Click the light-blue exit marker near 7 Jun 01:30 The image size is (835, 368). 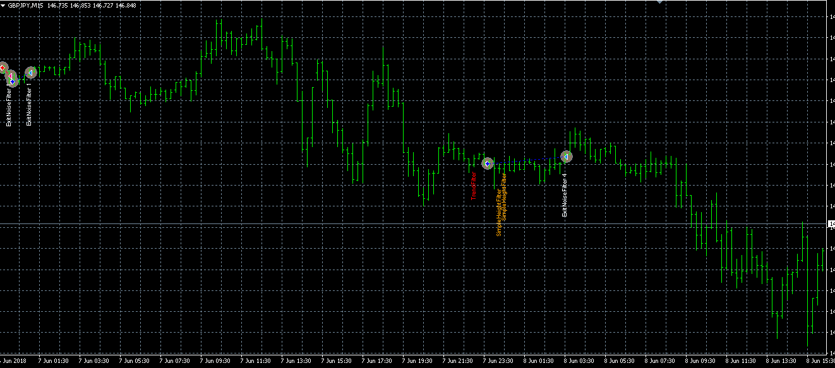(x=30, y=73)
